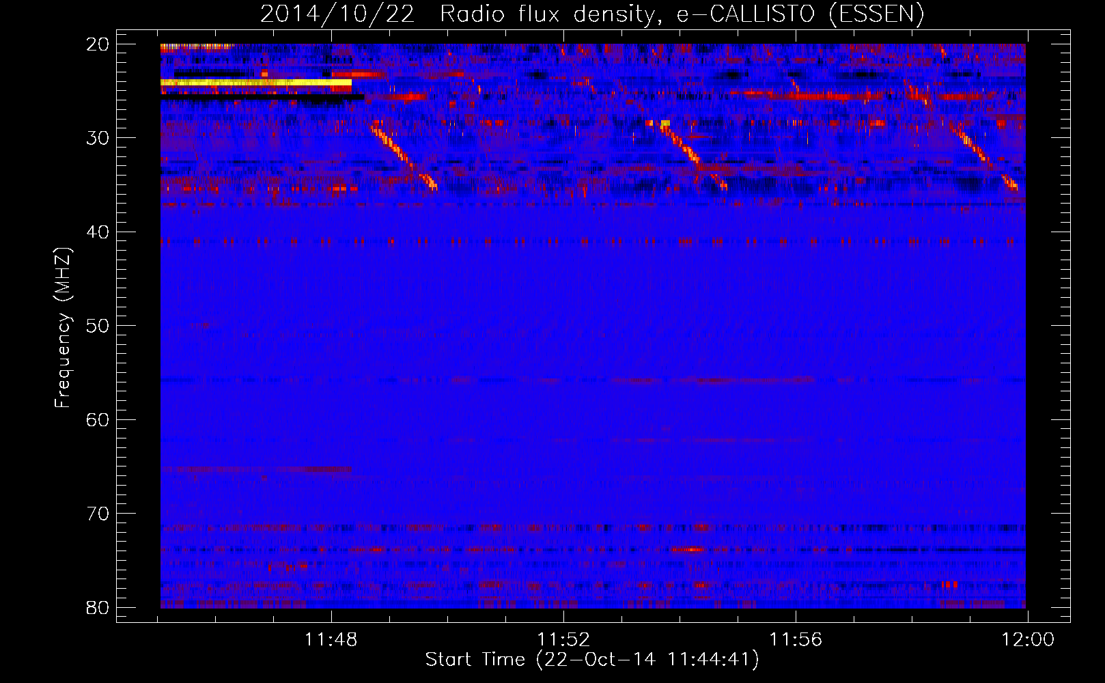Select the 11:52 time tick label

(x=563, y=640)
